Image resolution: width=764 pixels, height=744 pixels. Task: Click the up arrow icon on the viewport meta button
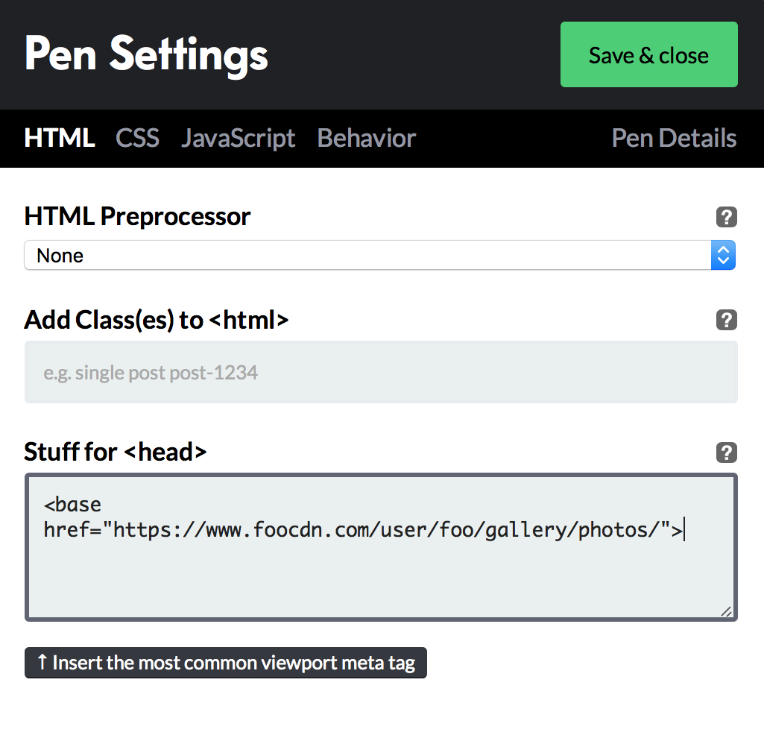[42, 662]
